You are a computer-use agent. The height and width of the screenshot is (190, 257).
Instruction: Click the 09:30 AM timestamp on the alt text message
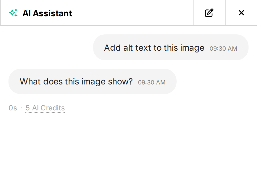223,49
